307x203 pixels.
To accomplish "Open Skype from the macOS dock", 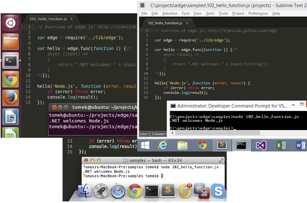I will (218, 191).
